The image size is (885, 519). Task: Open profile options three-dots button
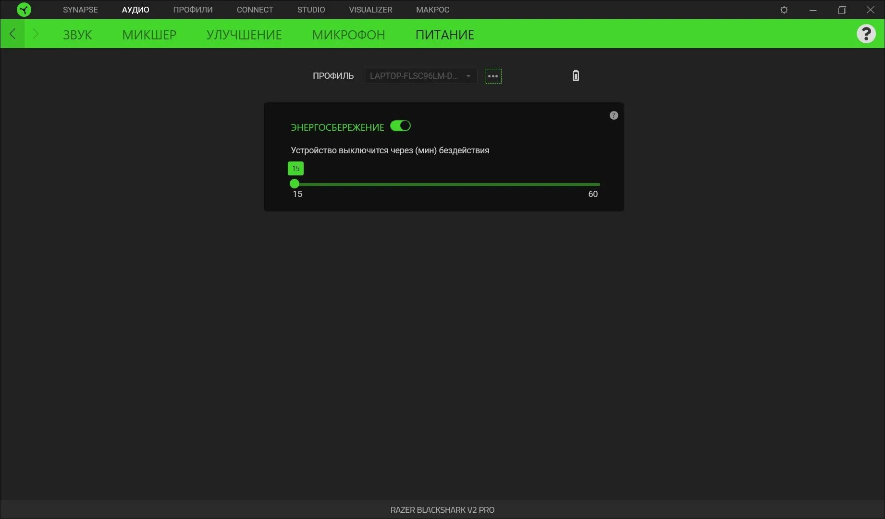click(x=493, y=76)
